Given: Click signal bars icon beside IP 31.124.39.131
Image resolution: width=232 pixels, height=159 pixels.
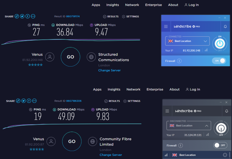Looking at the screenshot, I should [x=207, y=134].
